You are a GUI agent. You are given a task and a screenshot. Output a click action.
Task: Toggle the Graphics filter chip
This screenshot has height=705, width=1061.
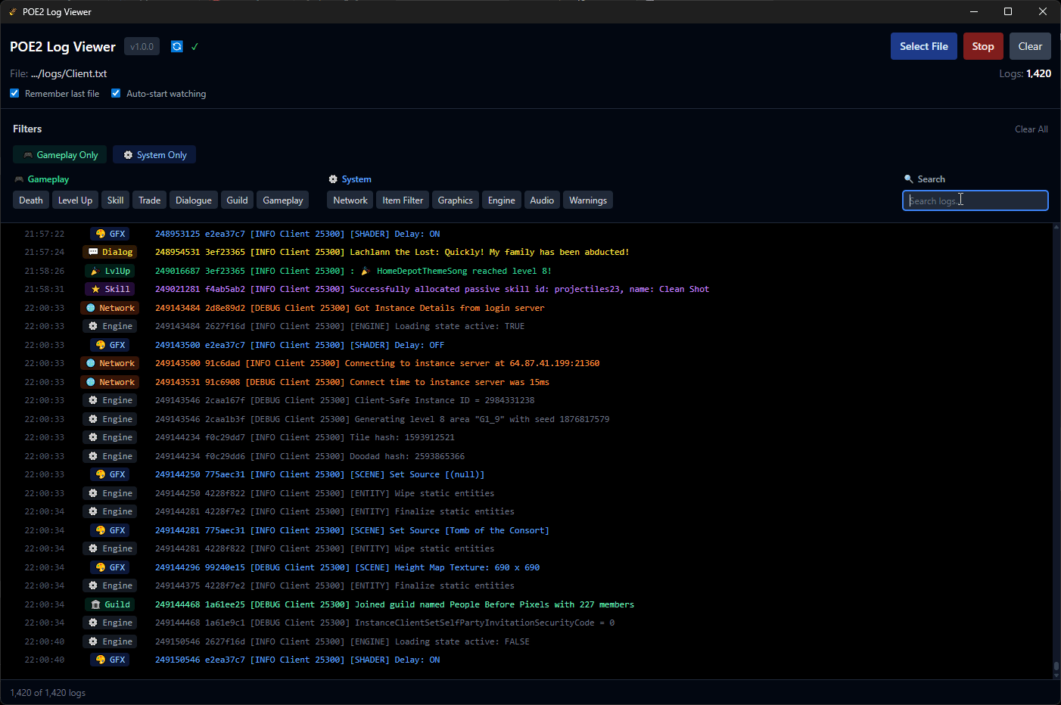pyautogui.click(x=456, y=200)
